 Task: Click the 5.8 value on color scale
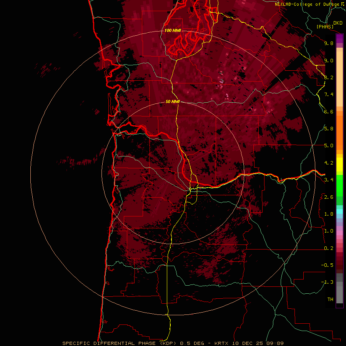pyautogui.click(x=329, y=129)
